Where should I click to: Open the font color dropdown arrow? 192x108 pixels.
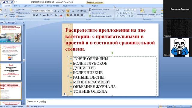[x=63, y=15]
